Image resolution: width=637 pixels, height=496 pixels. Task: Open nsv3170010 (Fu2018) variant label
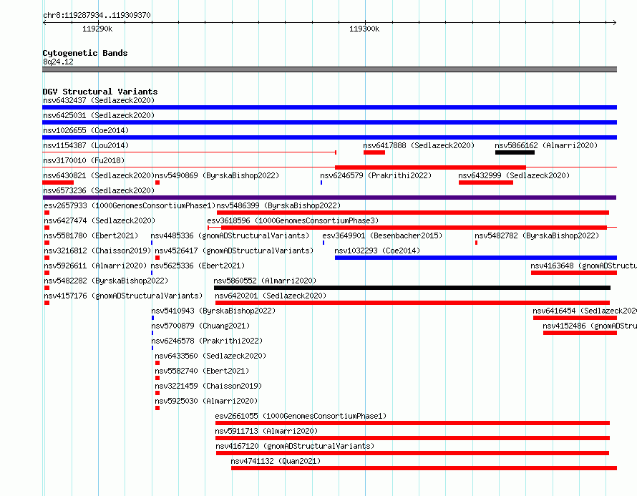[x=84, y=160]
